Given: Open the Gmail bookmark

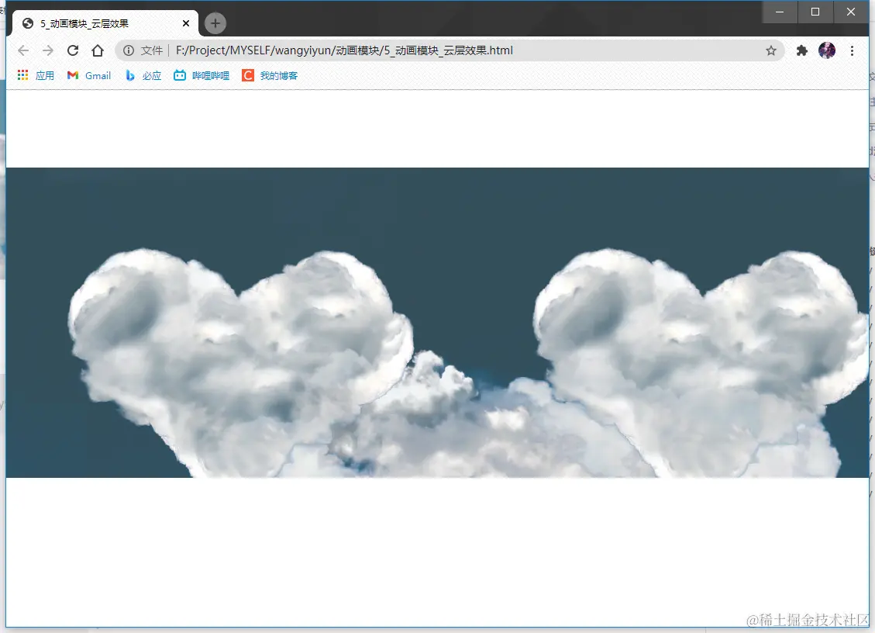Looking at the screenshot, I should coord(89,75).
